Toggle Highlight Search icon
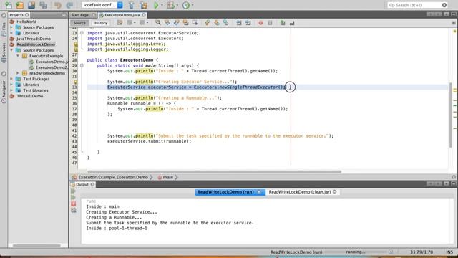 [x=186, y=23]
